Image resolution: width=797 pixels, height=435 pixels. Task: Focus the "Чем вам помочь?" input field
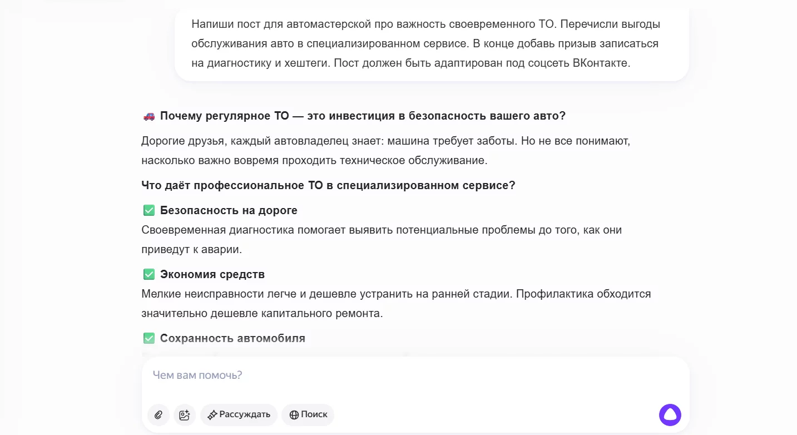pyautogui.click(x=389, y=375)
